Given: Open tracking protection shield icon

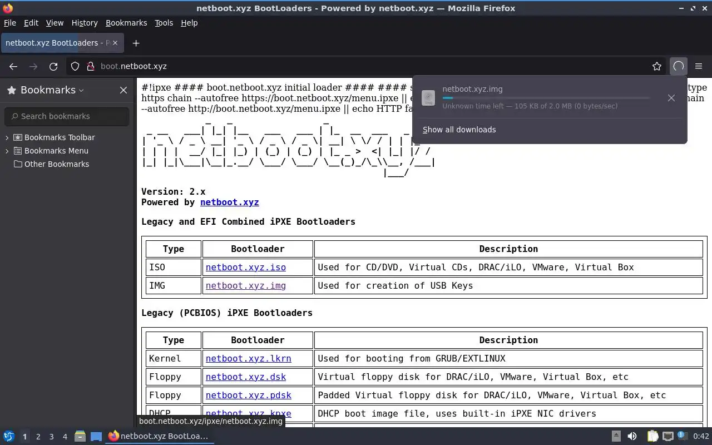Looking at the screenshot, I should point(75,66).
